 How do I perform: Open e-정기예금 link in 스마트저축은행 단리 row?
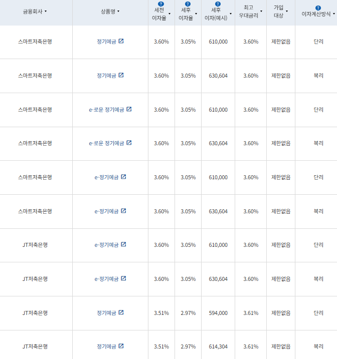coord(106,177)
